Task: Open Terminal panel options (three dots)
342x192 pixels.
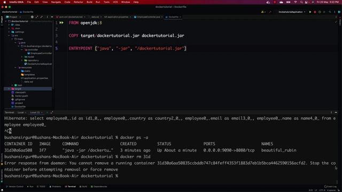Action: pos(331,113)
